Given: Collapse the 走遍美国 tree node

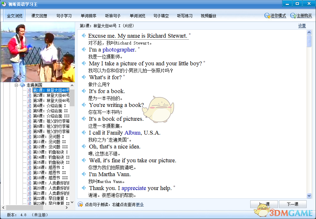Looking at the screenshot, I should click(16, 85).
